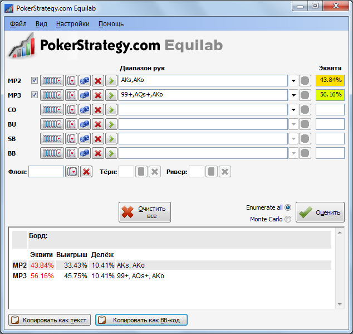Toggle gray circle button in MP2 row
353x334 pixels.
(305, 80)
